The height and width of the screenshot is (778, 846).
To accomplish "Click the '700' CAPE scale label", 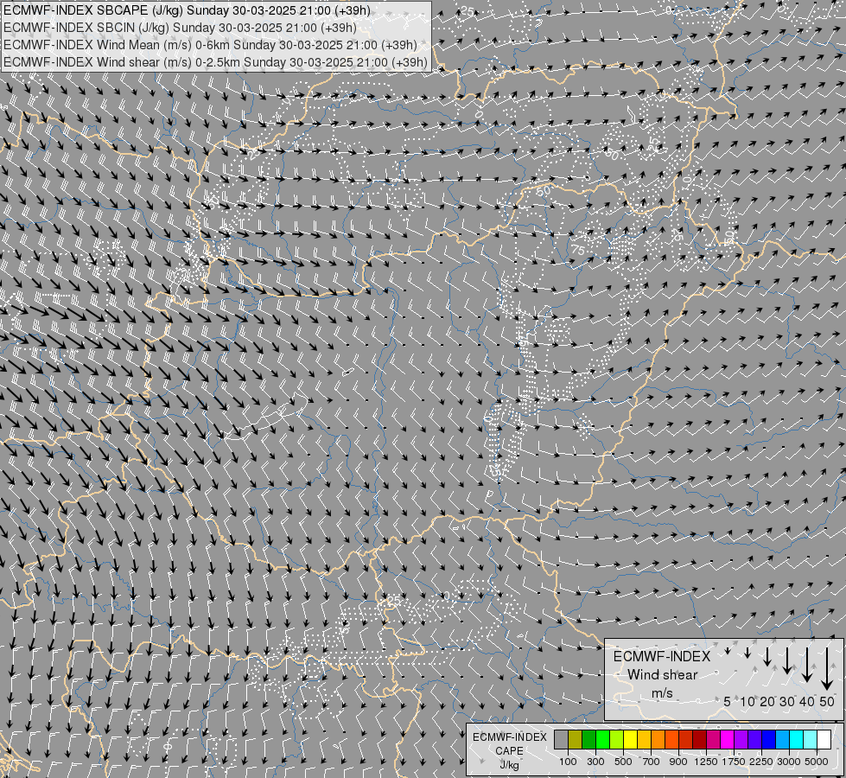I will point(652,762).
